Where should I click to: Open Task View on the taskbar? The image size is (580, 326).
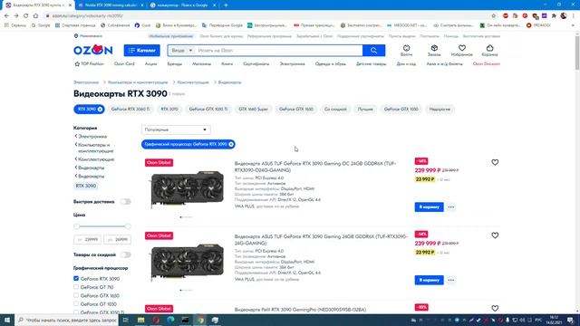(126, 320)
